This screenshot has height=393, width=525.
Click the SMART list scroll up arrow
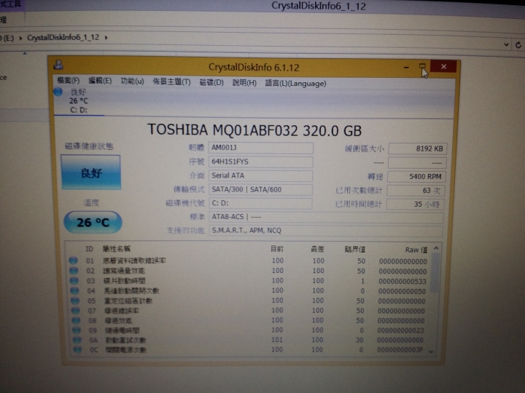click(x=436, y=248)
